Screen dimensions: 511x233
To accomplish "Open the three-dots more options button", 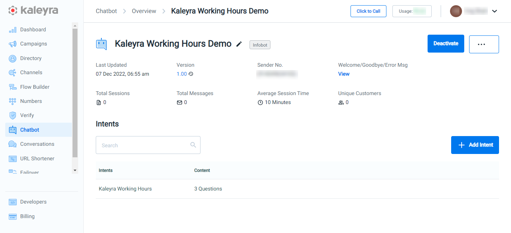I will click(x=484, y=44).
